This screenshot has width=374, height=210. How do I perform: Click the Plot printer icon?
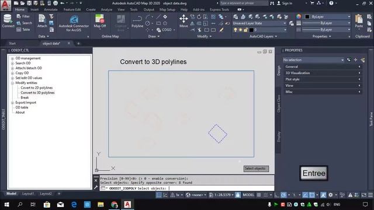56,3
